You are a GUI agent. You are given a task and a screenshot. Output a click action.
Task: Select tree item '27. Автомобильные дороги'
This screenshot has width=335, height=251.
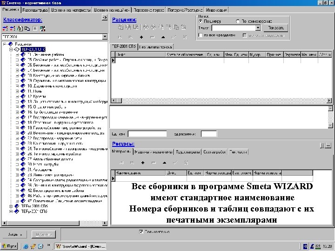point(50,159)
